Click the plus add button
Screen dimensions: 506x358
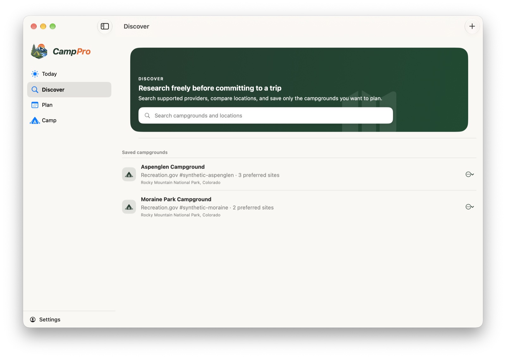tap(472, 26)
